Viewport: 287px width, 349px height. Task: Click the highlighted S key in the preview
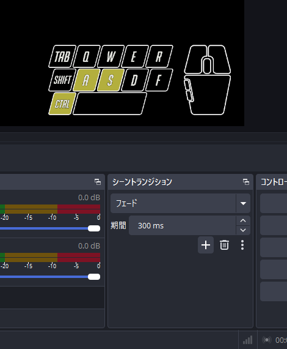click(x=110, y=80)
